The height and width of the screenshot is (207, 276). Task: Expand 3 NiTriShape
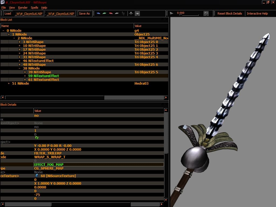pos(19,42)
